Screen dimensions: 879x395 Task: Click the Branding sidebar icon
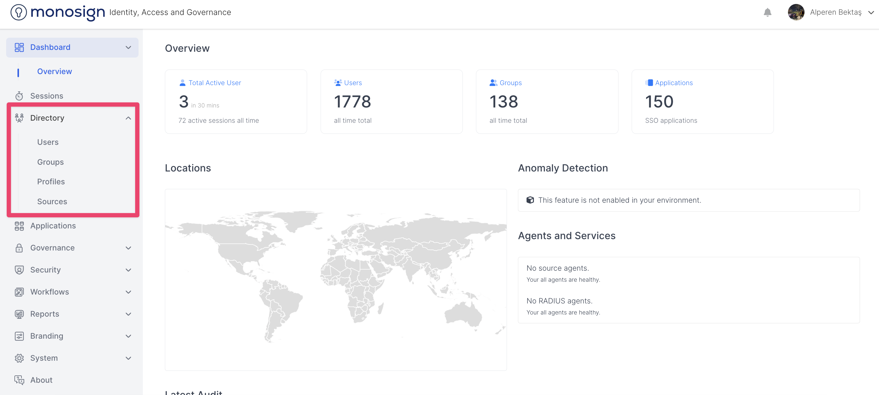click(x=19, y=336)
